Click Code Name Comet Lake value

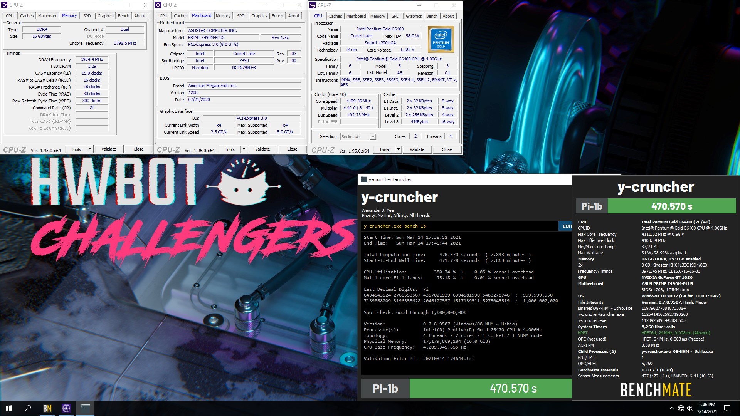(361, 36)
